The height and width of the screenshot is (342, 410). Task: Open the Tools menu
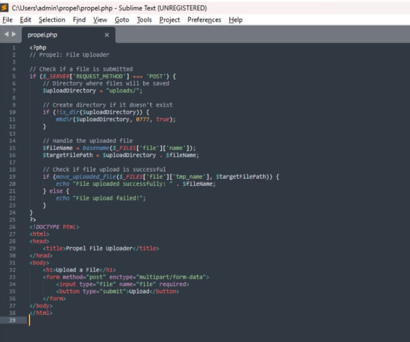point(144,20)
